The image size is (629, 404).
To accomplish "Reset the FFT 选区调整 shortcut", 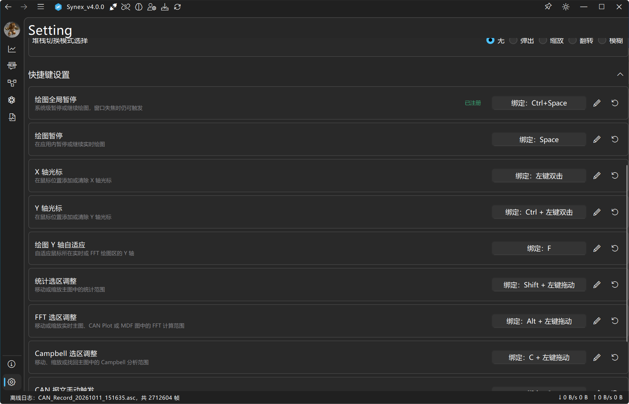I will click(x=615, y=321).
